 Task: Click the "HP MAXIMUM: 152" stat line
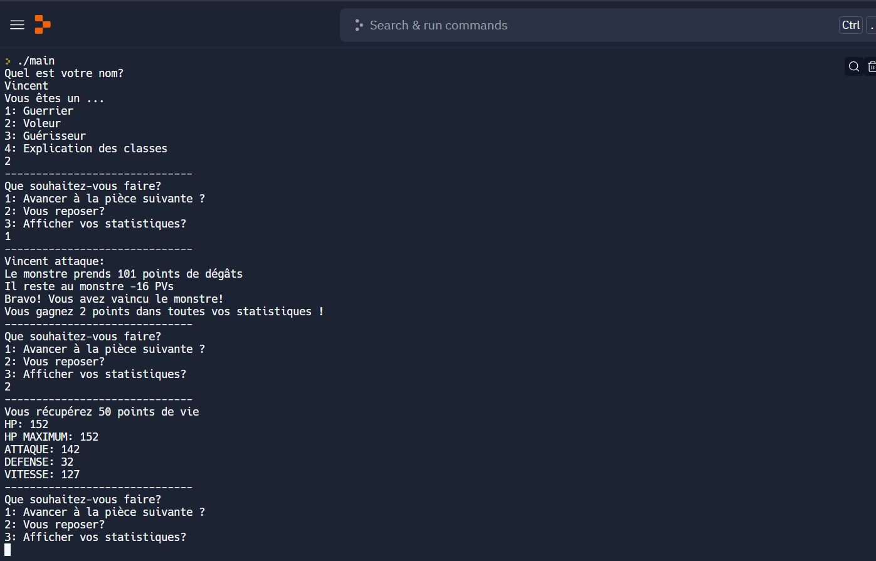tap(51, 437)
